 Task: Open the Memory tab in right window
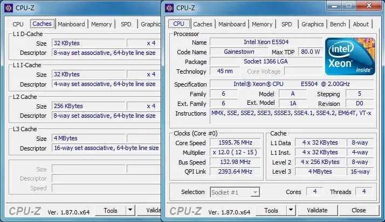(262, 24)
